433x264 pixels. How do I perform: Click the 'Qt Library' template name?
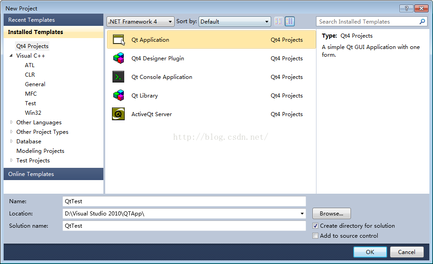point(145,96)
